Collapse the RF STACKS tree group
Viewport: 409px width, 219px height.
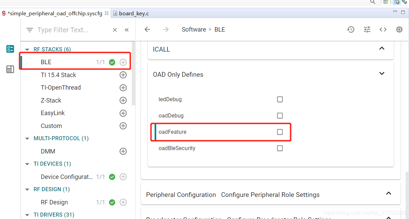coord(27,50)
